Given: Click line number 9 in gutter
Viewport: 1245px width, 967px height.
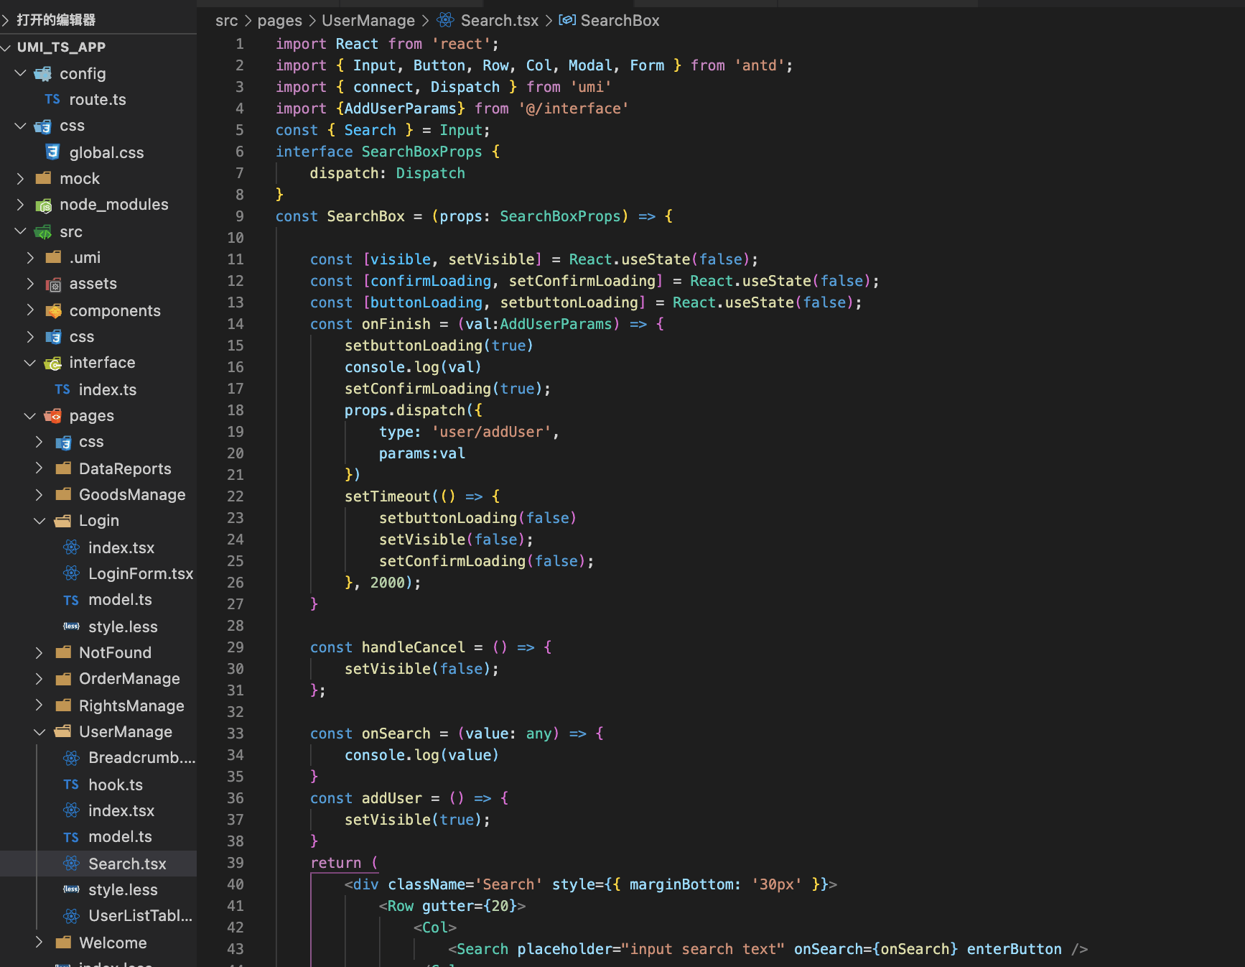Looking at the screenshot, I should [x=239, y=216].
